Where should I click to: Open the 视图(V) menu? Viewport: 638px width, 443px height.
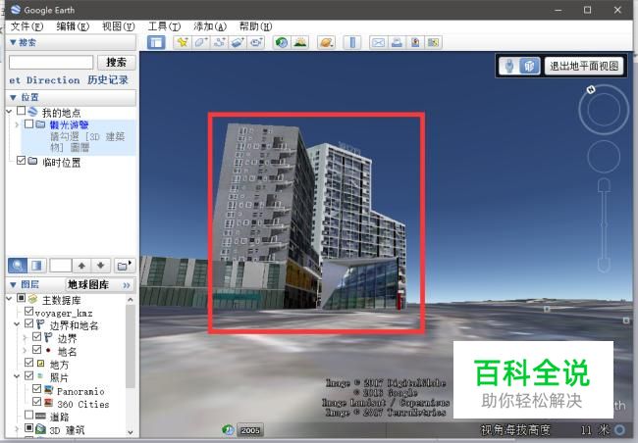coord(119,26)
